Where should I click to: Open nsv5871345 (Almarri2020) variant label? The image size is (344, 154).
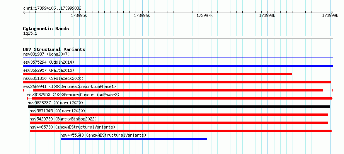click(x=57, y=111)
